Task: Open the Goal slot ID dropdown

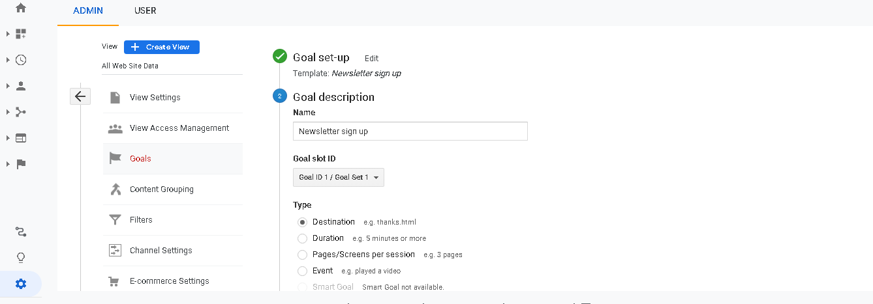Action: (x=339, y=177)
